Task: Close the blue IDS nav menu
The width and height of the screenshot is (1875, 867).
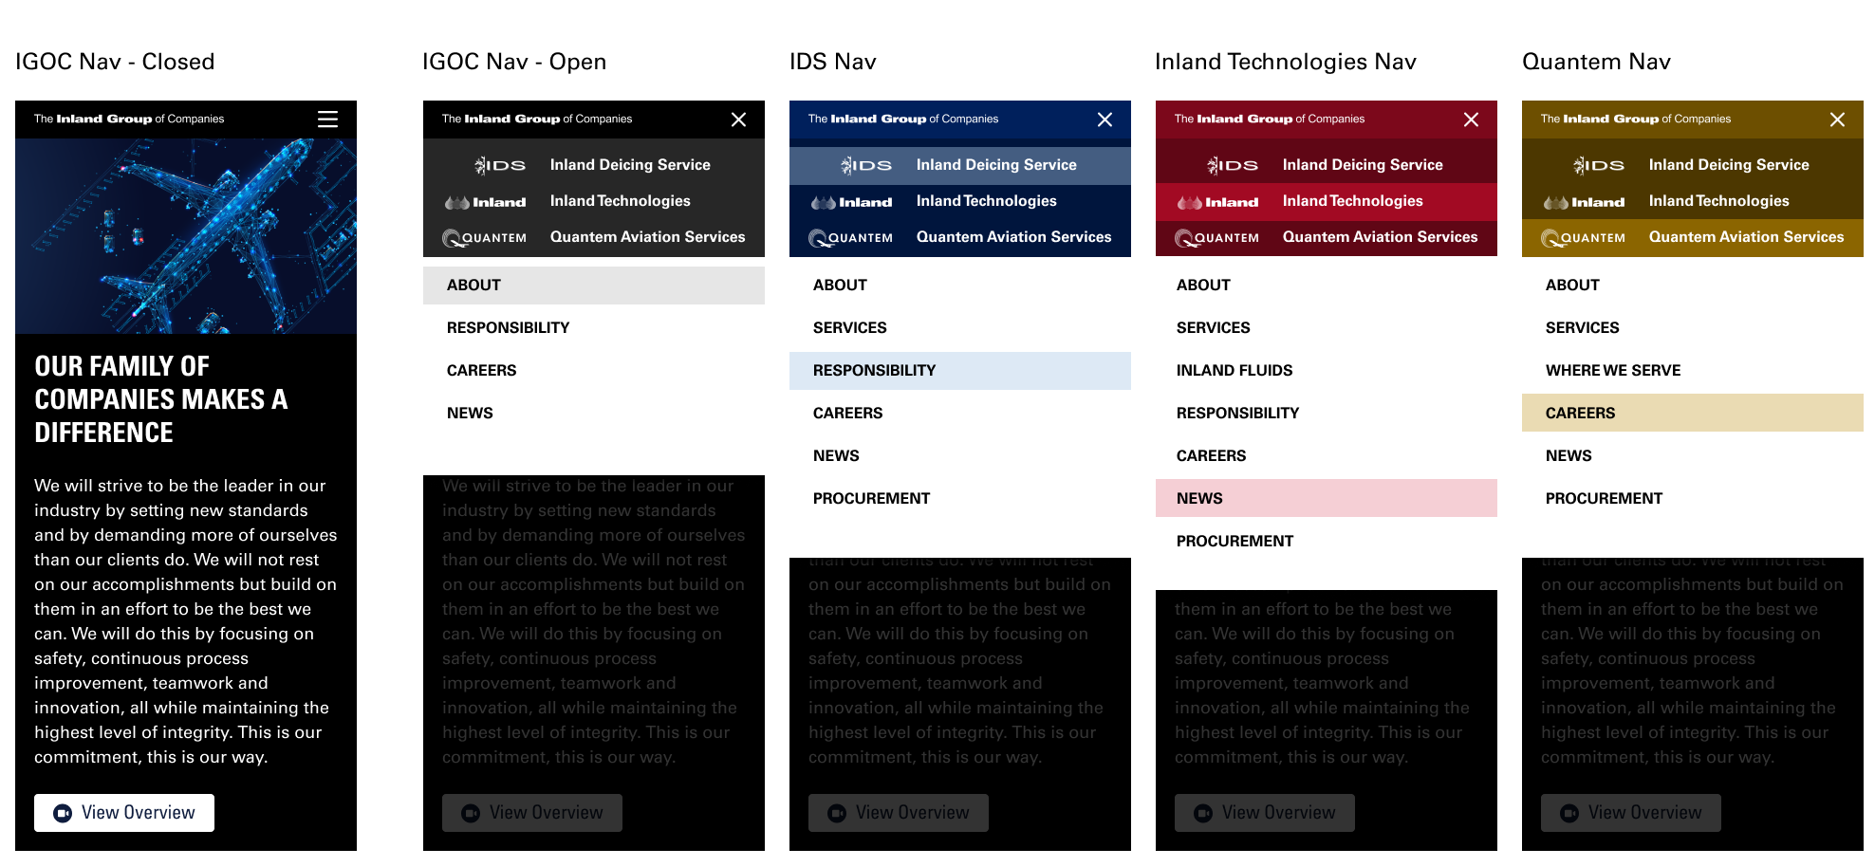Action: [x=1105, y=120]
